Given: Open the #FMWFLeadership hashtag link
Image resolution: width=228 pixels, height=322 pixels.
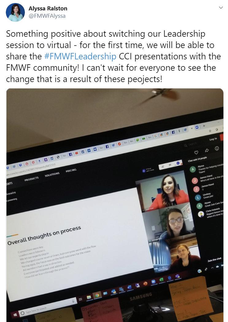Looking at the screenshot, I should (x=80, y=57).
